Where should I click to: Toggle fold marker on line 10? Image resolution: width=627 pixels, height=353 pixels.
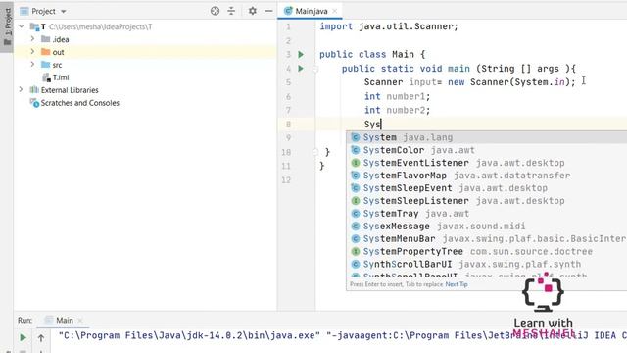pyautogui.click(x=315, y=152)
